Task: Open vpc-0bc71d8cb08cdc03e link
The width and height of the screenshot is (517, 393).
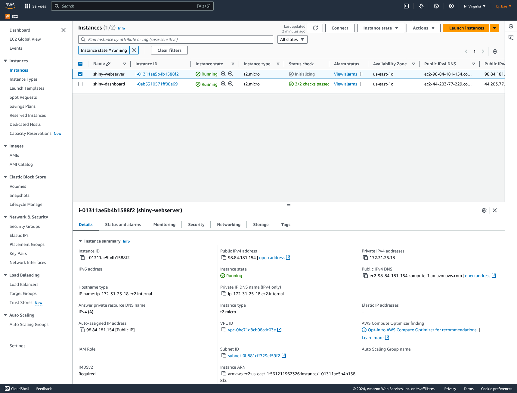Action: tap(252, 330)
